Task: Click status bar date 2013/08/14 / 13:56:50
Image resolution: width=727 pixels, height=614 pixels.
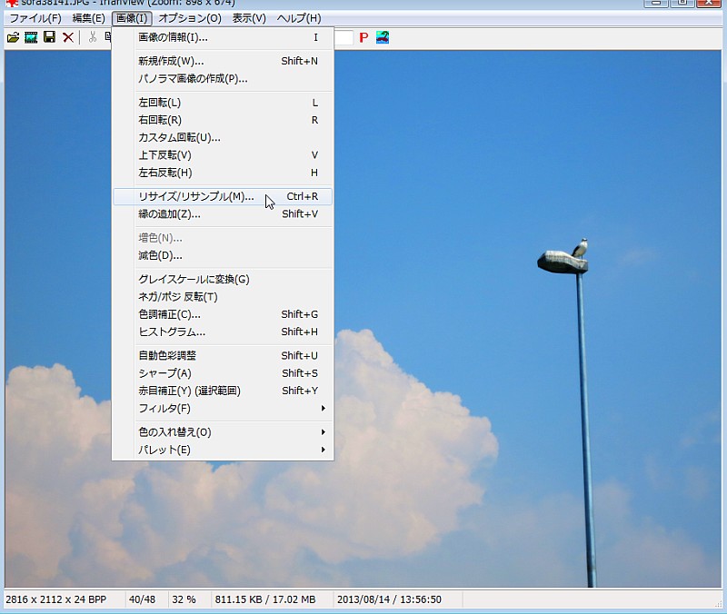Action: [x=389, y=599]
